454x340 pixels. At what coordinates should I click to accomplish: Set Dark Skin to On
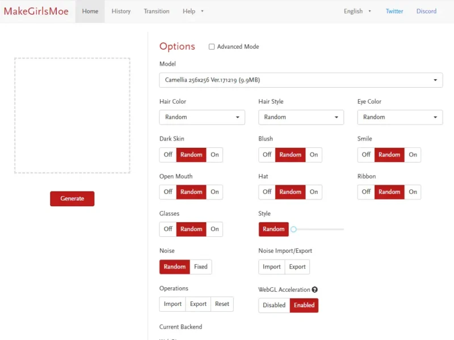pyautogui.click(x=215, y=155)
